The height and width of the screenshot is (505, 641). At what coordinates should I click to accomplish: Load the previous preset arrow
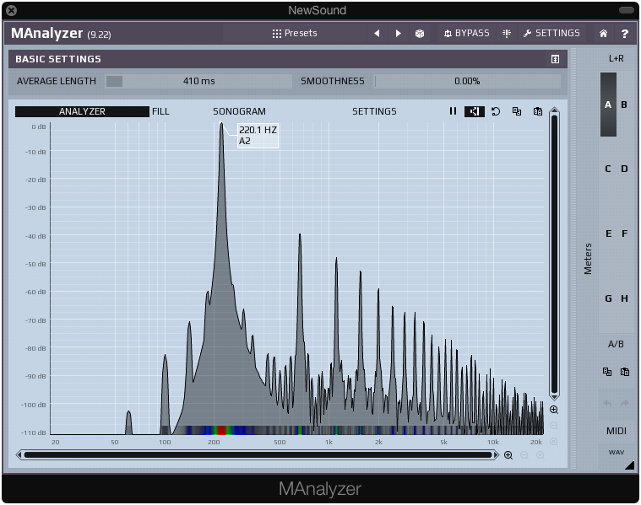[x=377, y=33]
